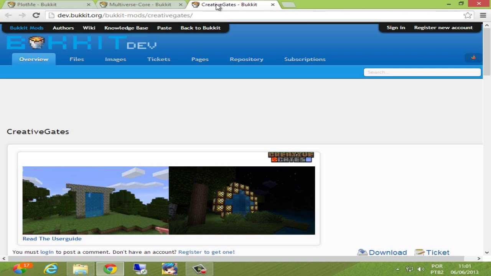Click the horizontal scroll left arrow
Viewport: 491px width, 276px height.
(x=4, y=259)
